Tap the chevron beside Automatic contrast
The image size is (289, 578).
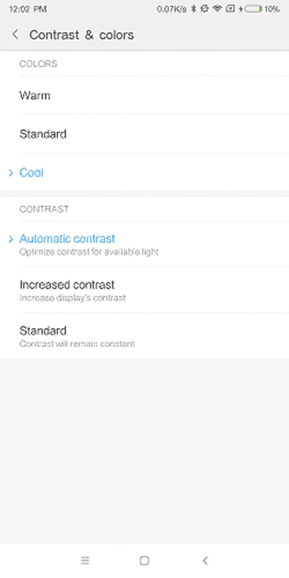click(11, 239)
